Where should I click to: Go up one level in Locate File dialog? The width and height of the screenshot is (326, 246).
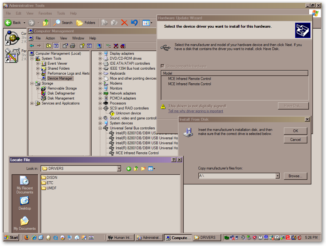click(136, 169)
